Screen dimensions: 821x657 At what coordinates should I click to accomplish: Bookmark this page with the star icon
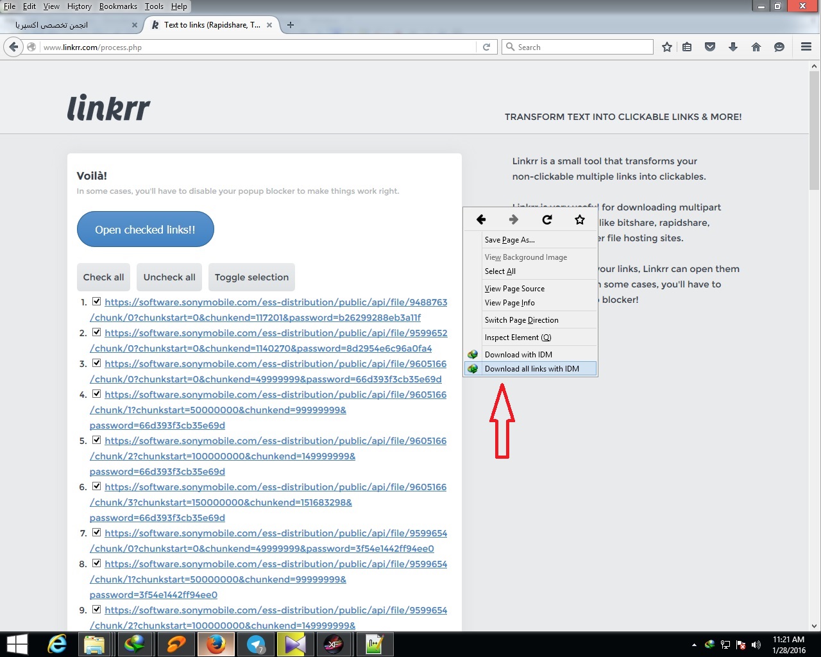[x=667, y=47]
